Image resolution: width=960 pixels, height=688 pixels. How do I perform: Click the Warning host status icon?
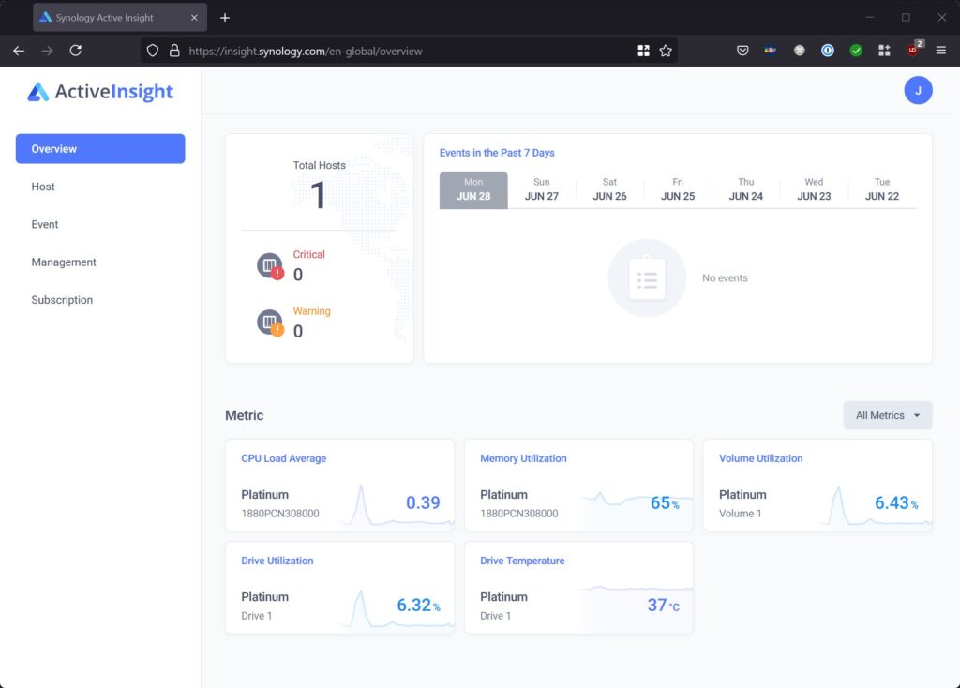click(x=270, y=322)
